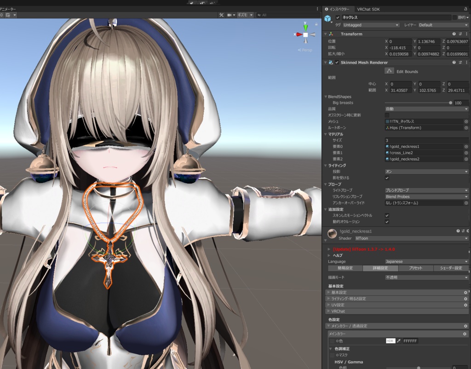Open the HDR main color swatch
The width and height of the screenshot is (471, 369).
[x=390, y=341]
